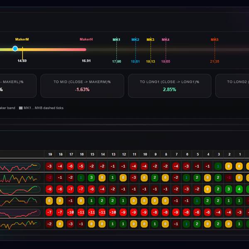Click the MK3 dashed marker label
The height and width of the screenshot is (249, 249).
[150, 39]
